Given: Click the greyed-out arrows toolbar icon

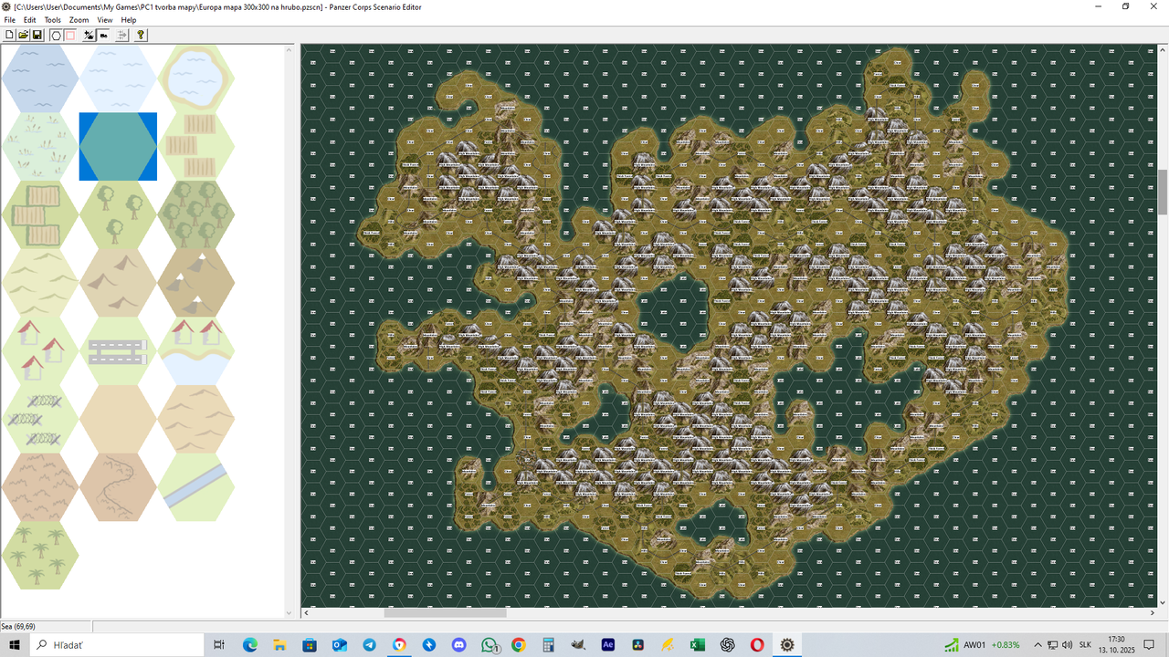Looking at the screenshot, I should pyautogui.click(x=121, y=35).
